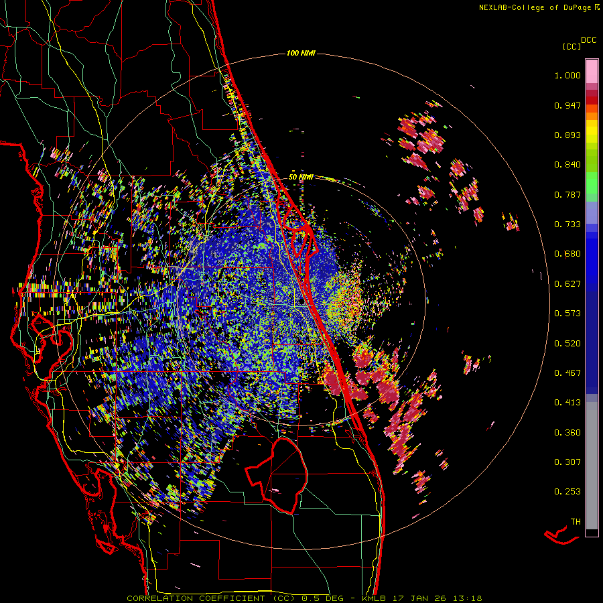The width and height of the screenshot is (603, 603).
Task: Click the 0.413 scale value
Action: click(567, 403)
